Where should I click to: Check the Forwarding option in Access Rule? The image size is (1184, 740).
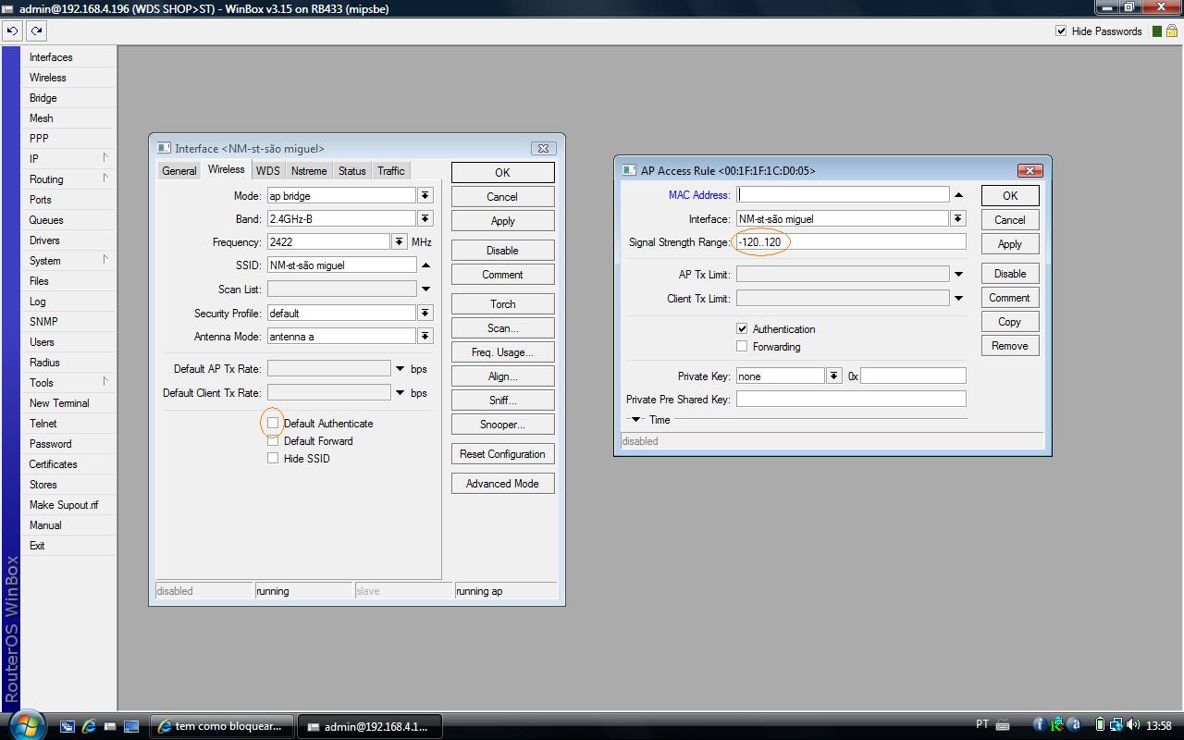coord(742,346)
